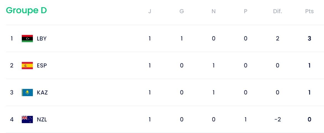Open the ESP team link
The width and height of the screenshot is (324, 133).
pyautogui.click(x=42, y=66)
